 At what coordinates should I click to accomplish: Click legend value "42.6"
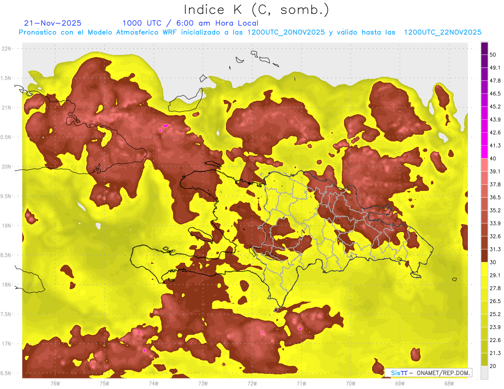[495, 133]
